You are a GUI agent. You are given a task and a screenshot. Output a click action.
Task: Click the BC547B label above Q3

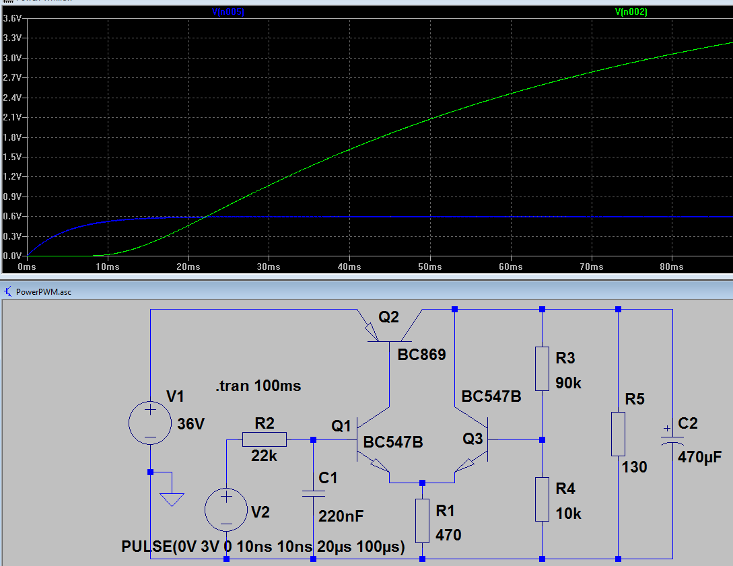(x=491, y=396)
